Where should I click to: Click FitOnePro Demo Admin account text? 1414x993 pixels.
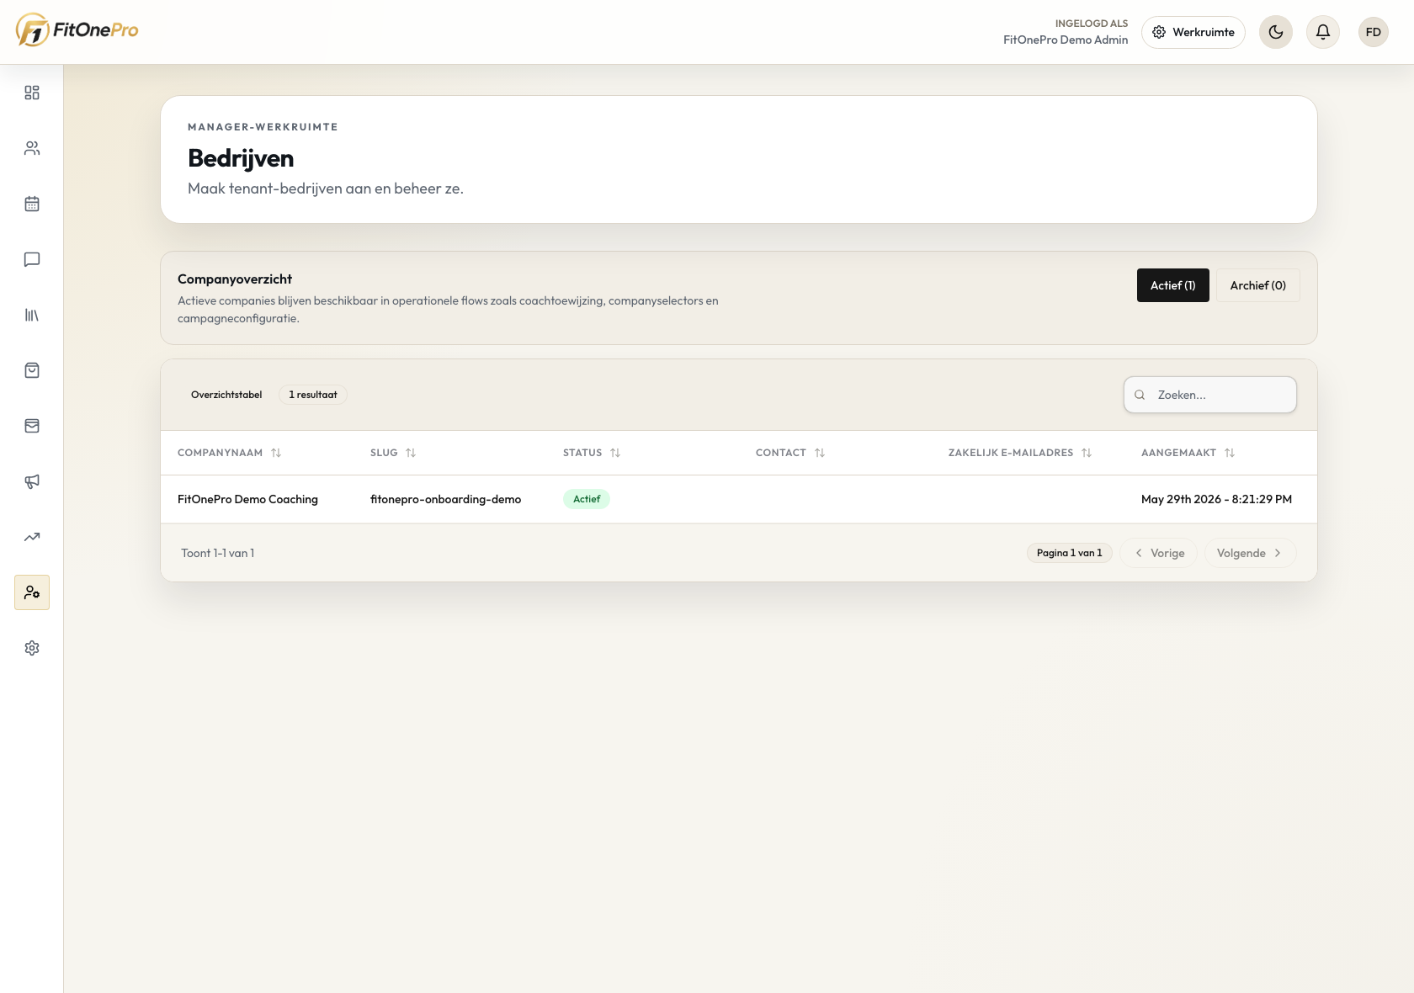(x=1066, y=40)
